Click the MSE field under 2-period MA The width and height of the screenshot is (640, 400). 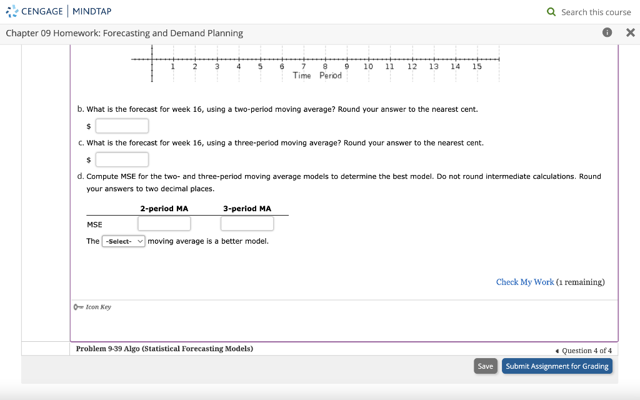164,223
